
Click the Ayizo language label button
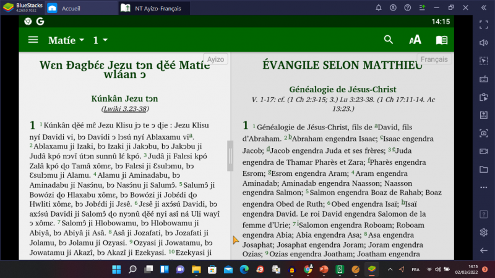[x=215, y=59]
